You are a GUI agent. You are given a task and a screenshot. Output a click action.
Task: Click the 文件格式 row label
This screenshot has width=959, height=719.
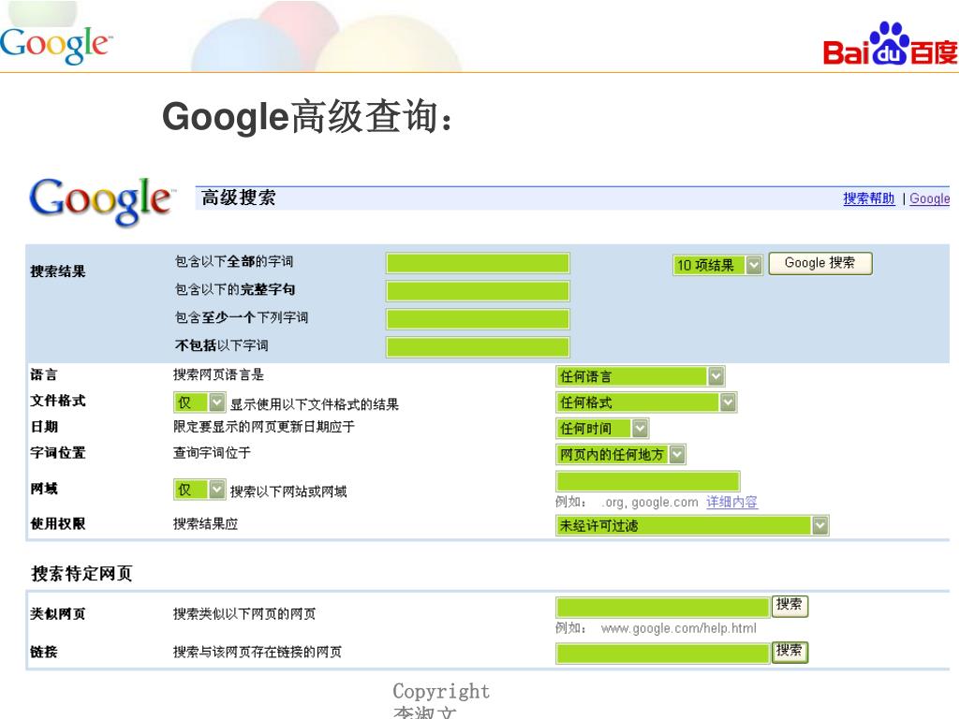[x=57, y=401]
